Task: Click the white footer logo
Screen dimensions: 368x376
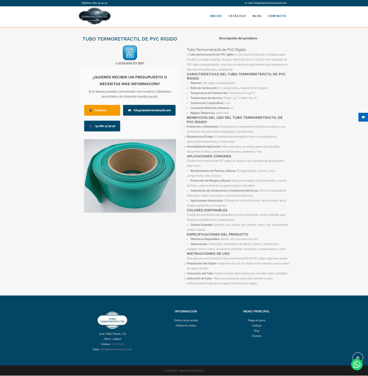Action: coord(112,320)
